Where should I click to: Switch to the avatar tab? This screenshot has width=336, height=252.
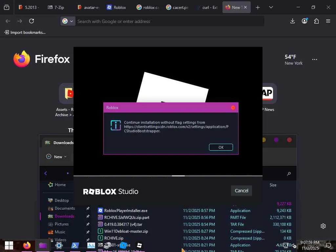[x=88, y=7]
